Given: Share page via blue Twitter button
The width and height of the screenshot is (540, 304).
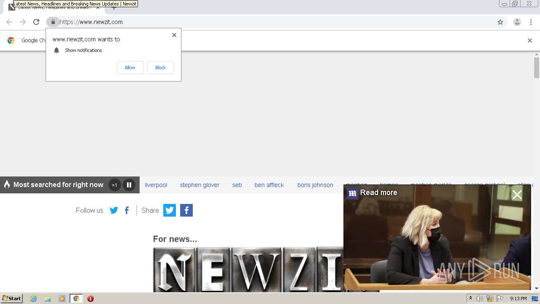Looking at the screenshot, I should point(170,210).
